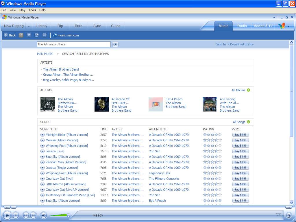Stop playback with the Stop button
Screen dimensions: 296x222
[x=16, y=215]
